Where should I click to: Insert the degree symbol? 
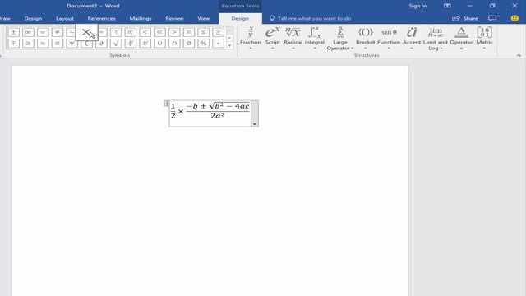tap(218, 44)
